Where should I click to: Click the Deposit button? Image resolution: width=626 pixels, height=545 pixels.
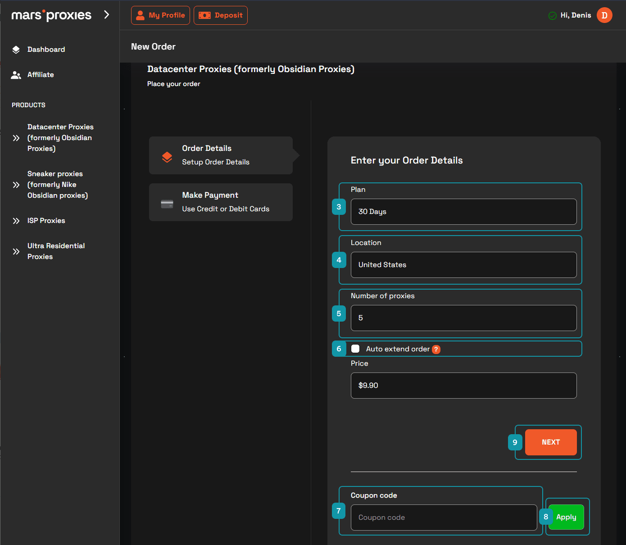click(221, 15)
